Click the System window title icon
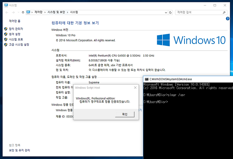Screen dimensions: 233x159 [x=6, y=5]
